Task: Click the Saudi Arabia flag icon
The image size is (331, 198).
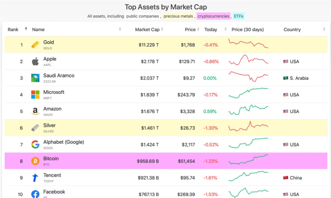Action: click(285, 78)
